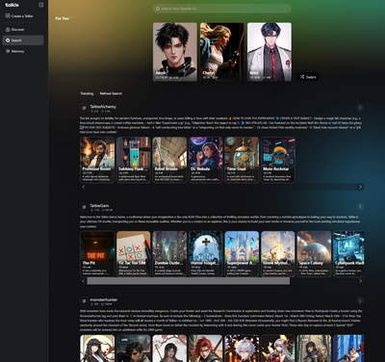Viewport: 385px width, 362px height.
Task: Click the TalkieGam avatar icon
Action: 84,207
